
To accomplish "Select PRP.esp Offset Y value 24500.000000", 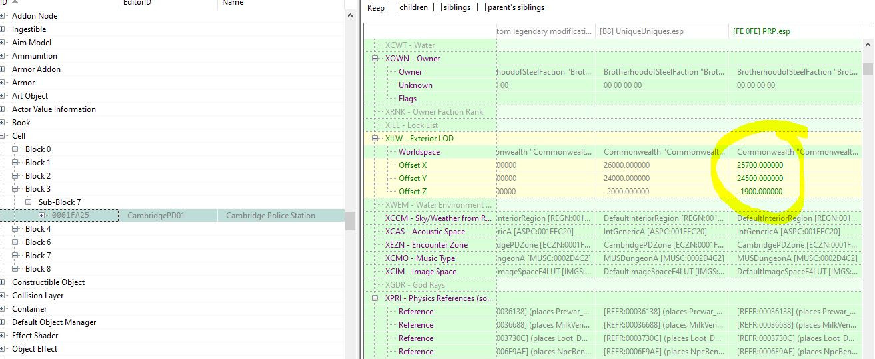I will tap(760, 179).
